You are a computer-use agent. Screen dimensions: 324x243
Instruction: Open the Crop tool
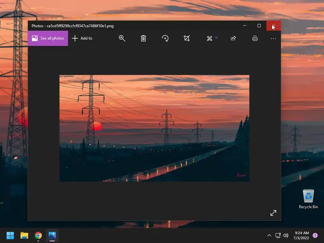point(187,38)
